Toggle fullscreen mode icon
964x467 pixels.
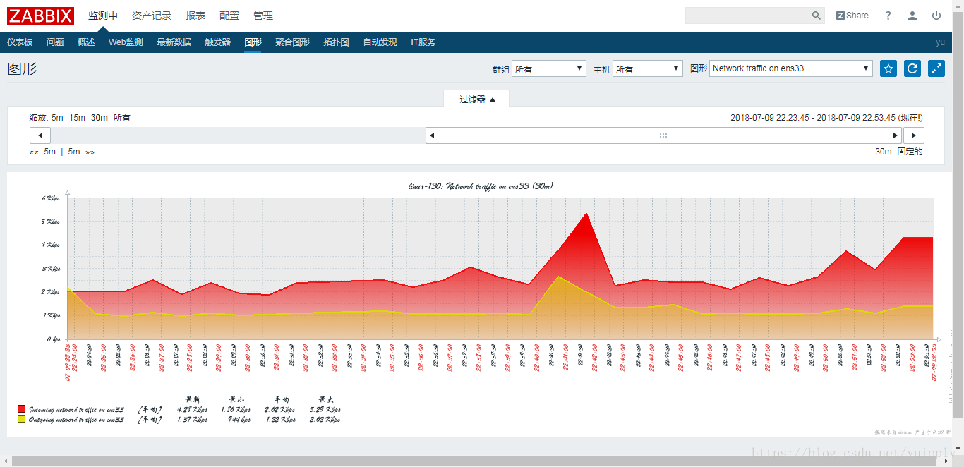pyautogui.click(x=936, y=68)
